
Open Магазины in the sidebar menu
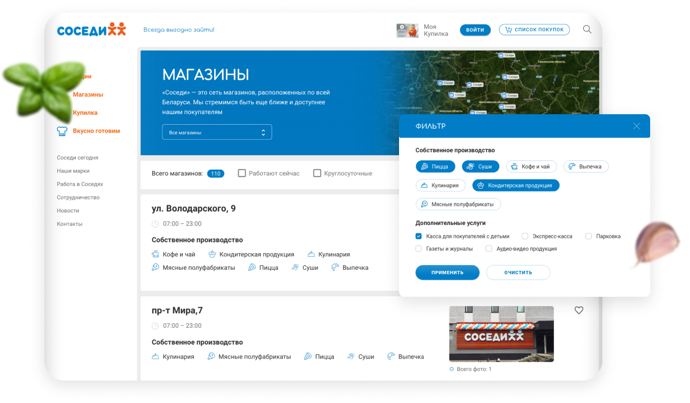tap(88, 95)
